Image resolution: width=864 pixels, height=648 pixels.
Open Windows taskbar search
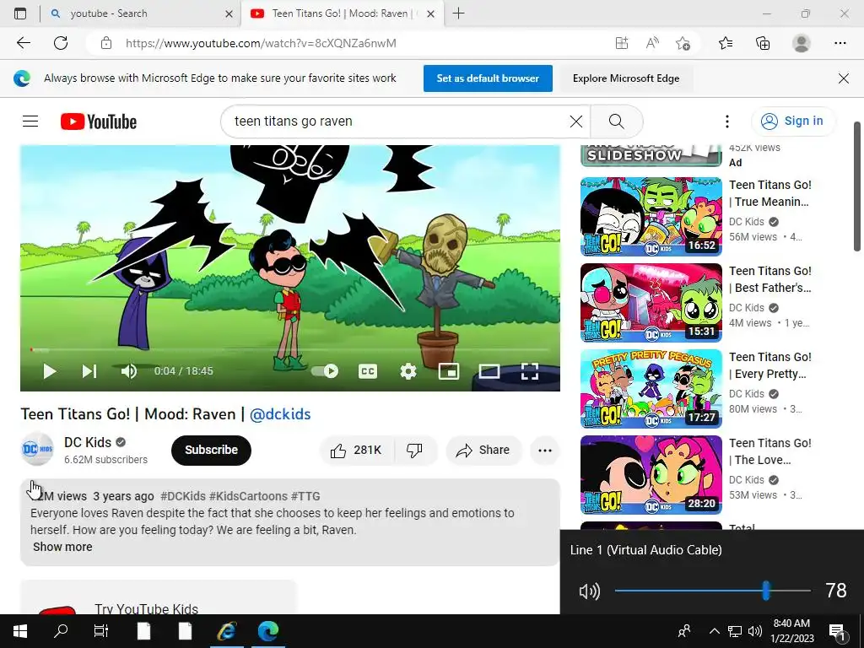pos(61,631)
